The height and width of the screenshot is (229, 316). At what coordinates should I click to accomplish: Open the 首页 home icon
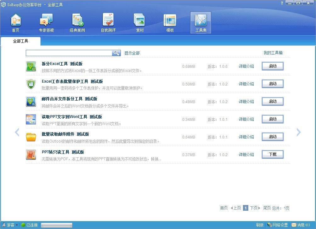(x=16, y=22)
